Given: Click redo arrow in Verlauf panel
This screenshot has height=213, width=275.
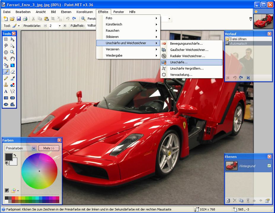Looking at the screenshot, I should (x=241, y=78).
